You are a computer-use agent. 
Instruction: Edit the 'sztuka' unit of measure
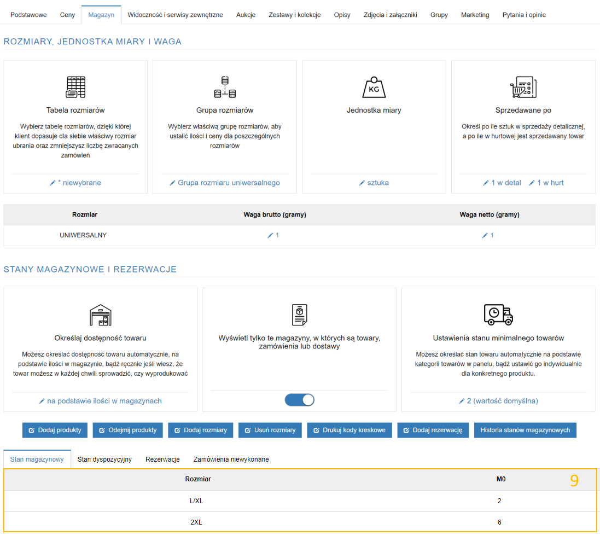(x=374, y=183)
